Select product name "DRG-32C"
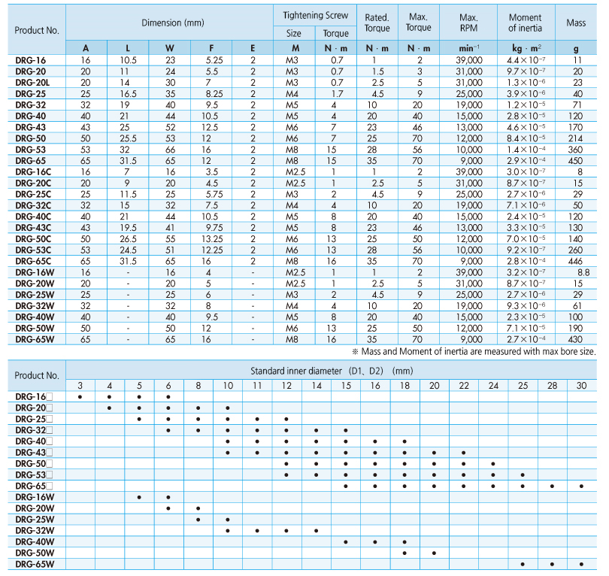609x576 pixels. coord(33,205)
